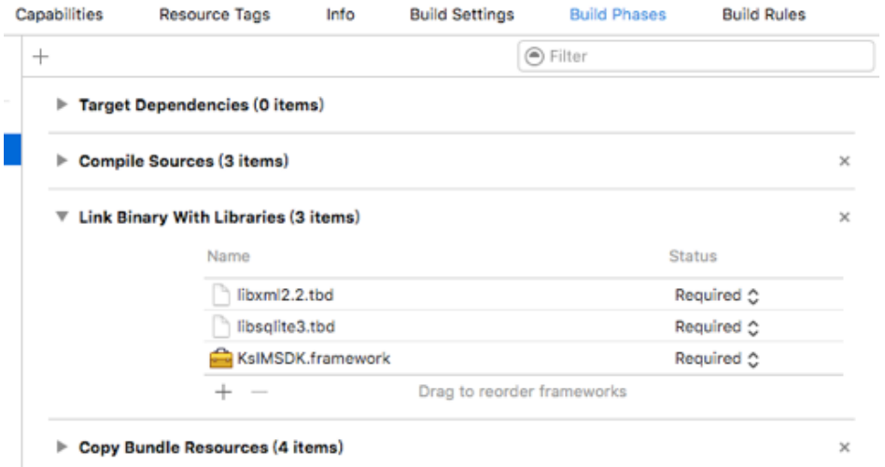Collapse the Link Binary With Libraries section
The image size is (885, 467).
coord(63,218)
